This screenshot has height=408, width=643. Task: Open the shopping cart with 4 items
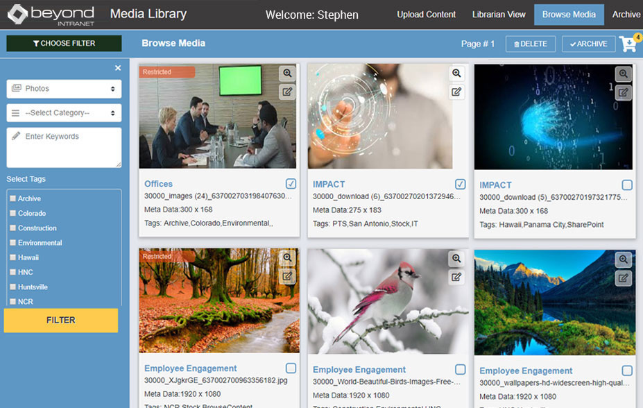pyautogui.click(x=628, y=43)
